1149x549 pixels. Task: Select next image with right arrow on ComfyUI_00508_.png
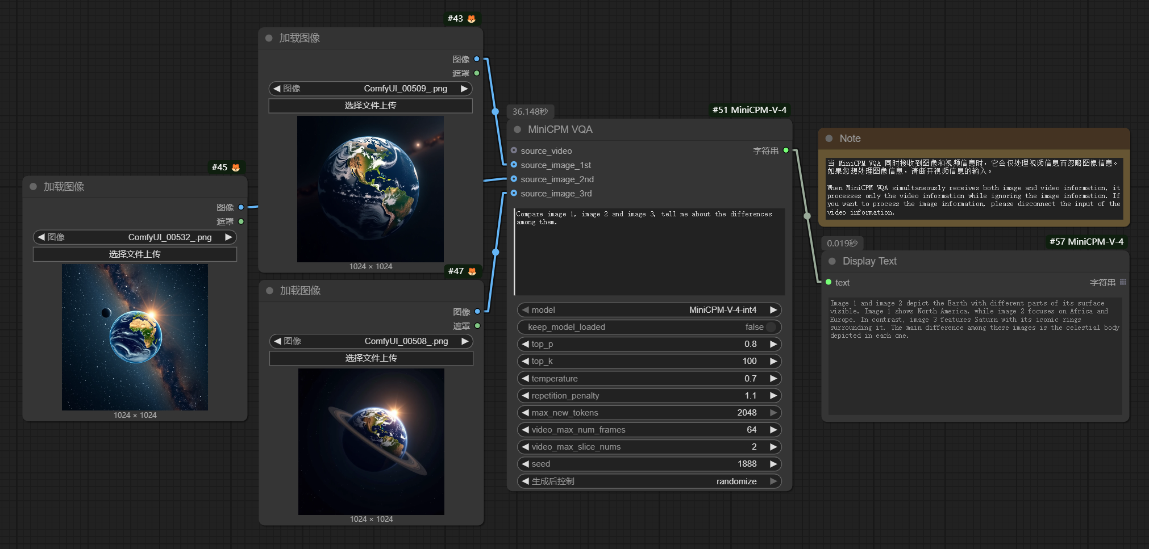pyautogui.click(x=465, y=341)
